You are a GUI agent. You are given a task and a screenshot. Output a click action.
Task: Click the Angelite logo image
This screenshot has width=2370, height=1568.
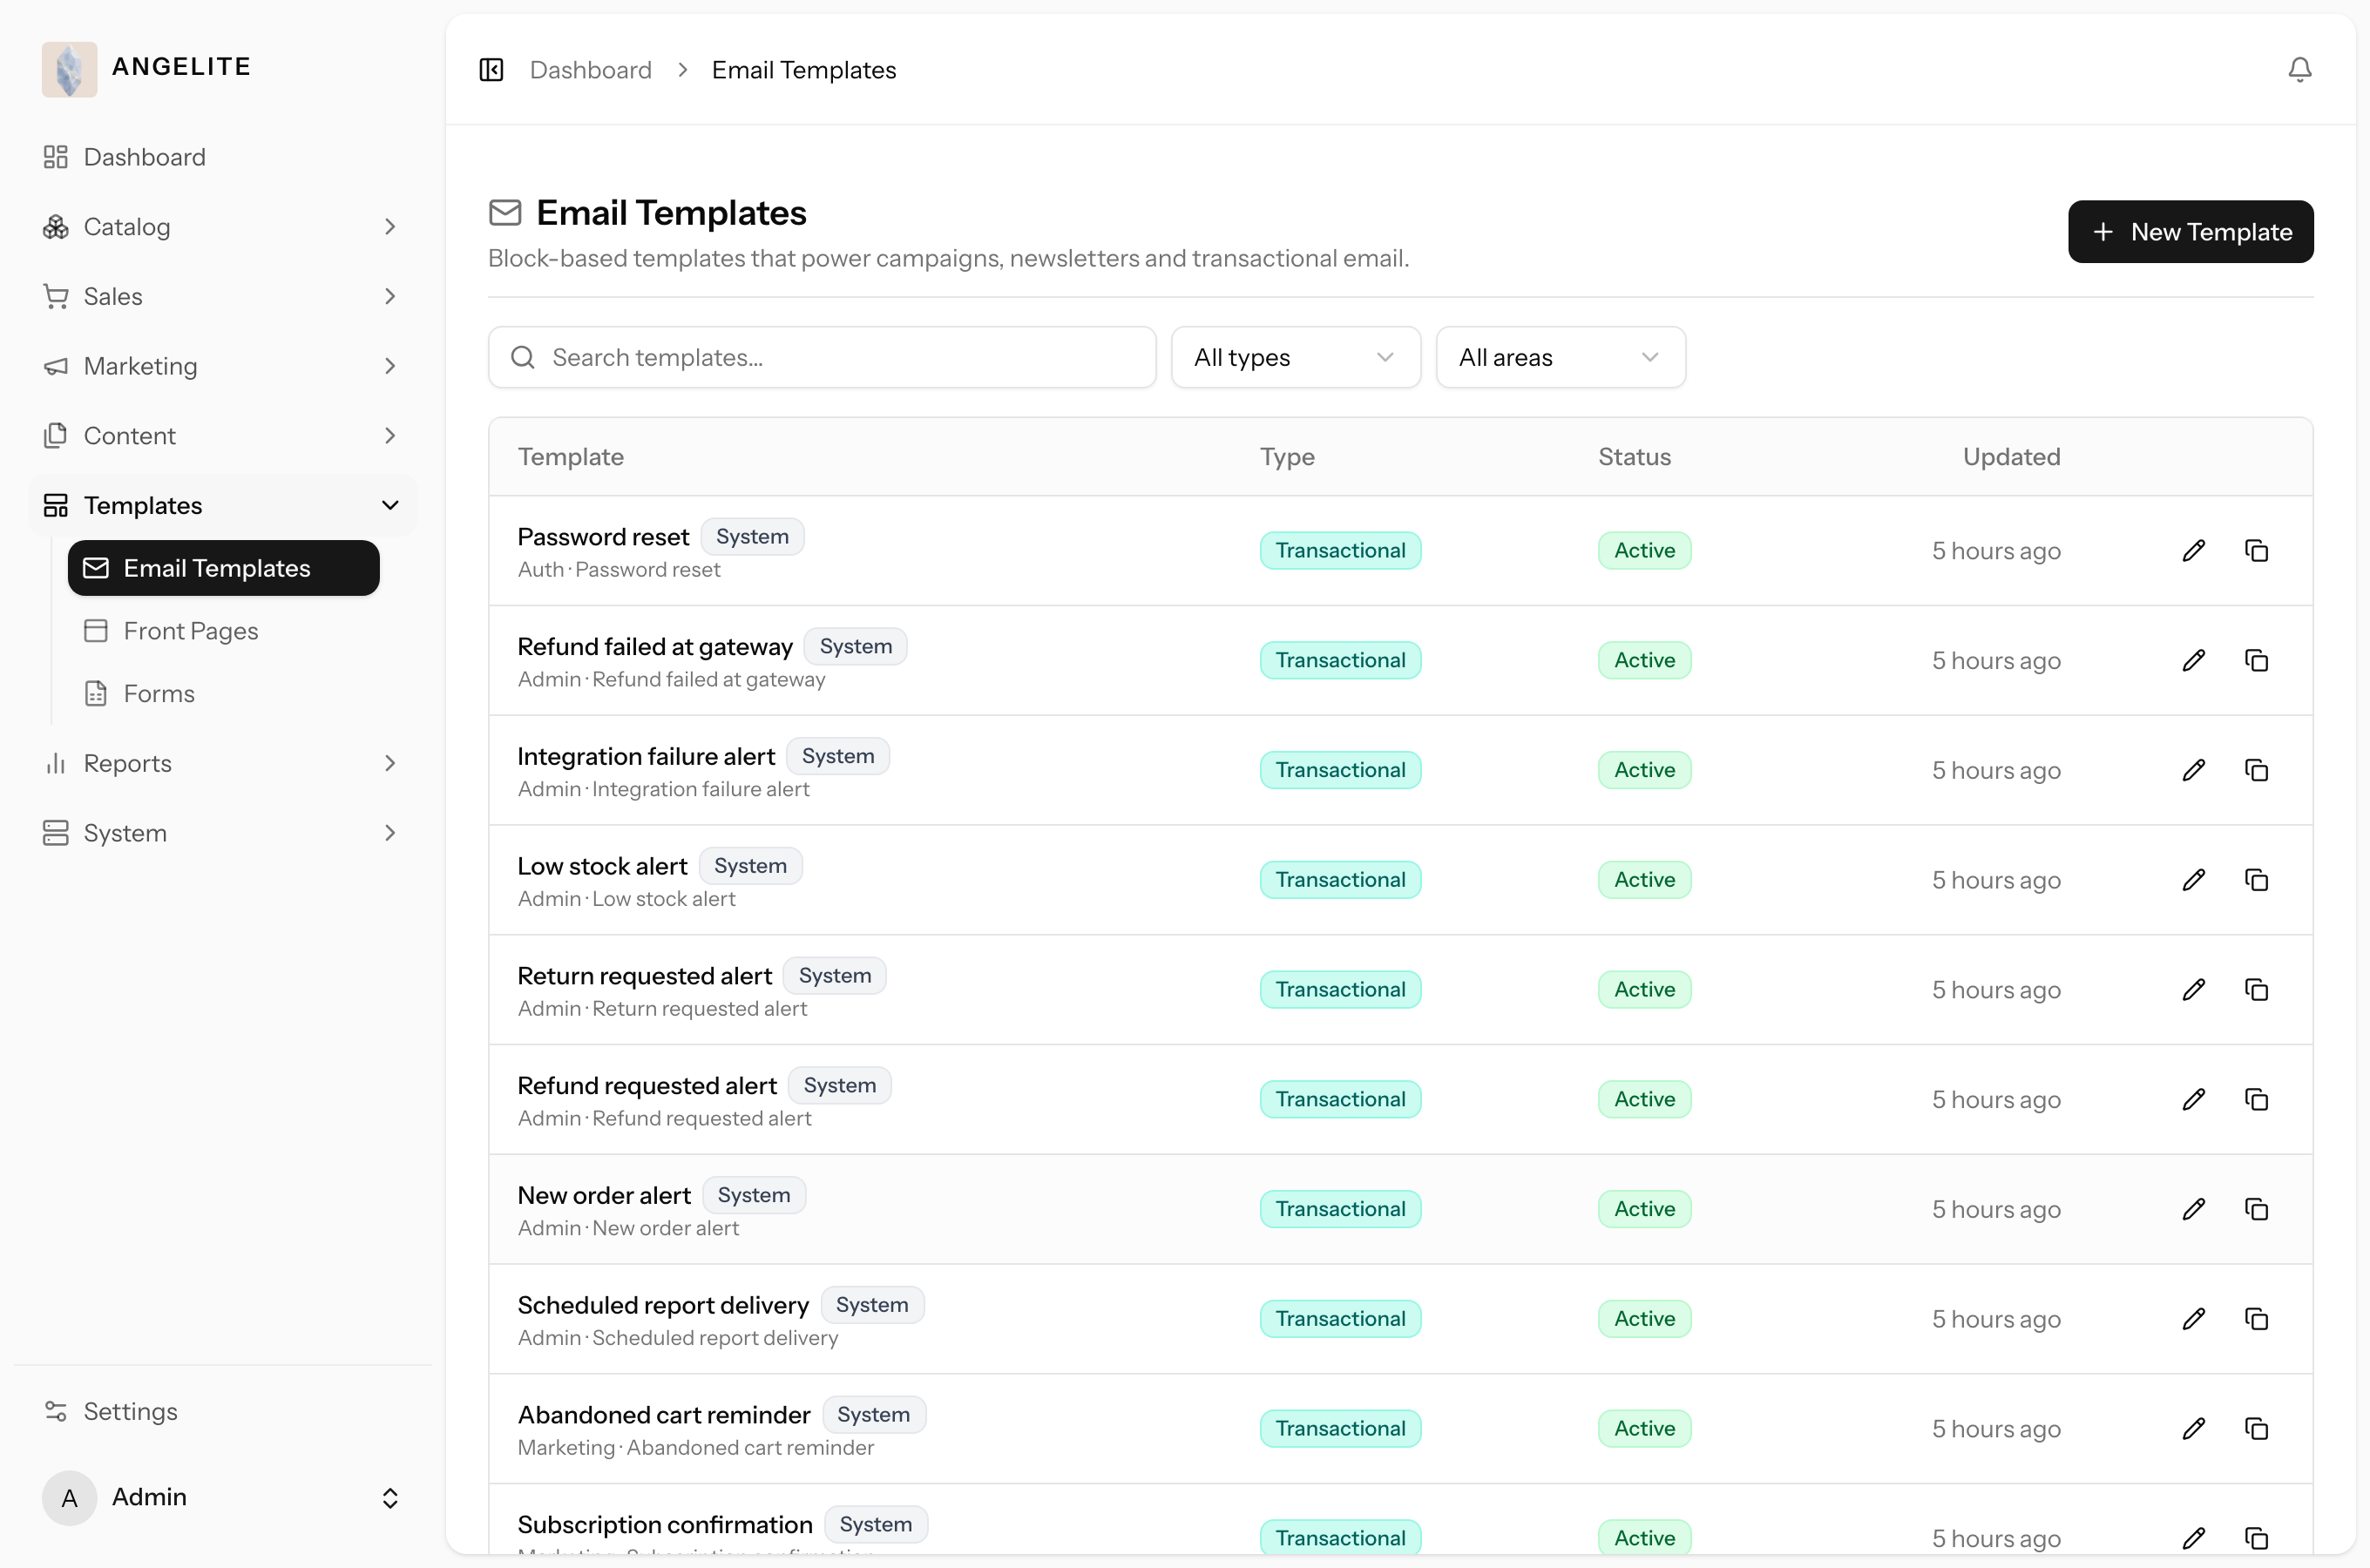pyautogui.click(x=69, y=69)
